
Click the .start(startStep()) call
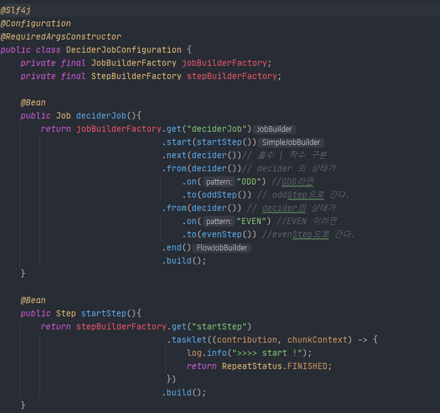pyautogui.click(x=209, y=142)
